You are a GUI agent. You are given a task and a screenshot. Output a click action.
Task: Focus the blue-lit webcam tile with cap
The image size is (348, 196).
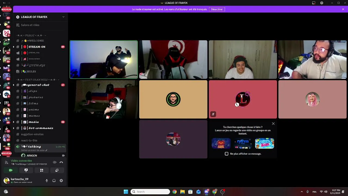[104, 59]
